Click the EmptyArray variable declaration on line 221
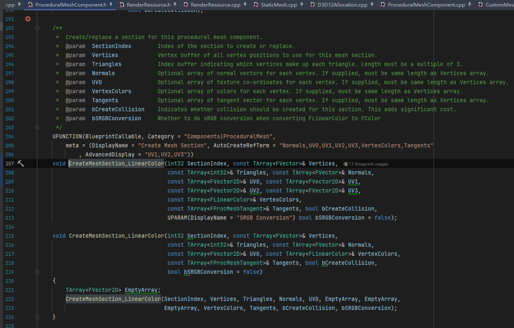The image size is (514, 328). click(141, 290)
